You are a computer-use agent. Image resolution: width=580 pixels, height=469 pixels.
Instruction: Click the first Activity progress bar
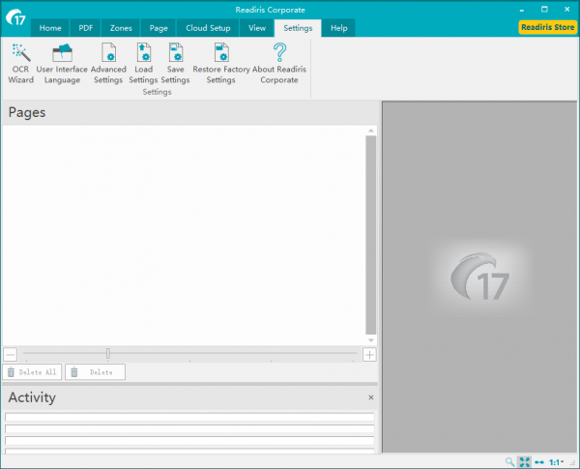coord(189,417)
